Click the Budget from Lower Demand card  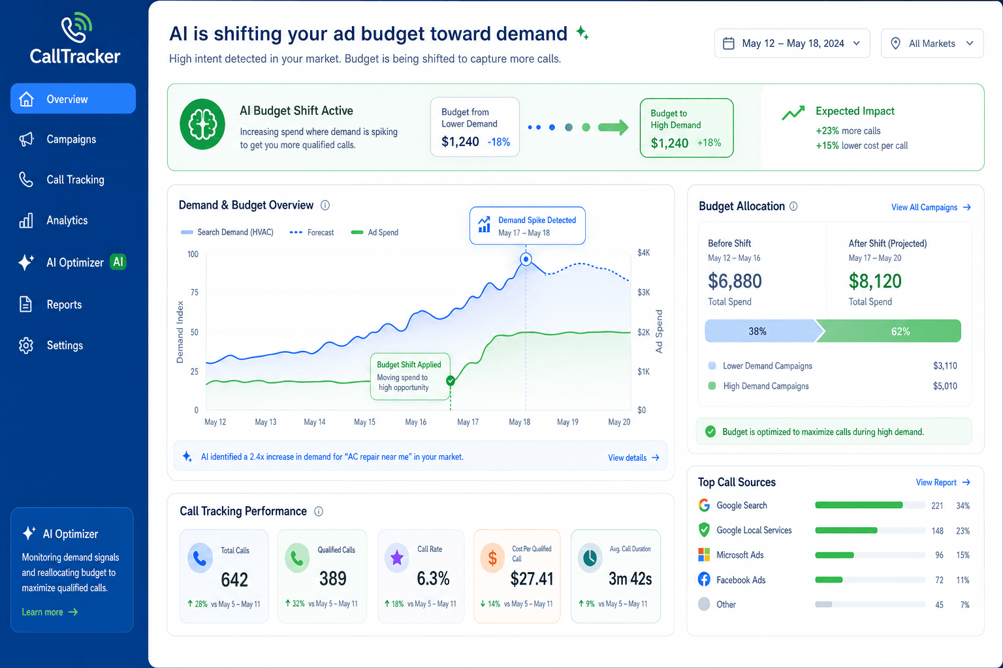(475, 127)
